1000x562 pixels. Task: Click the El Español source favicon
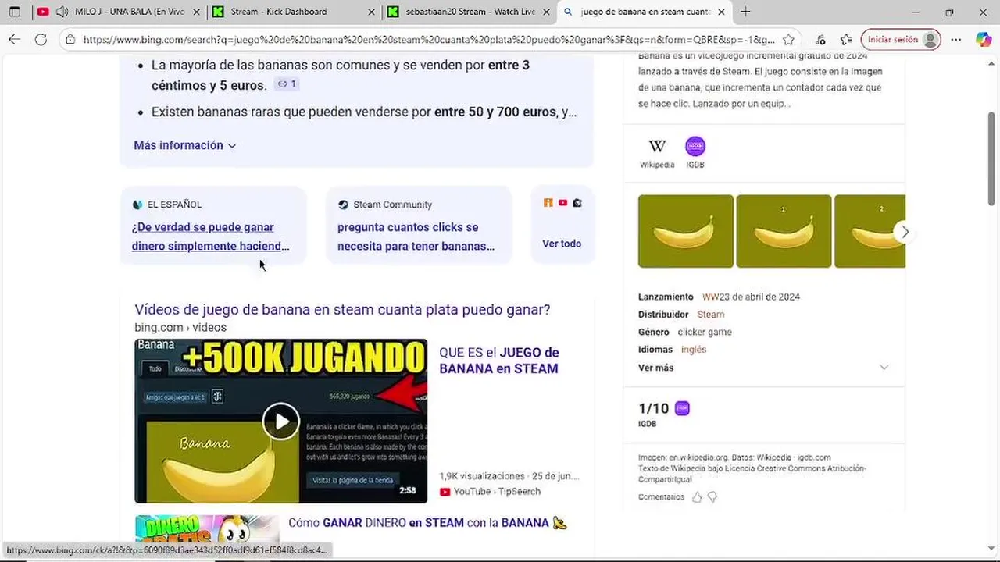[137, 205]
